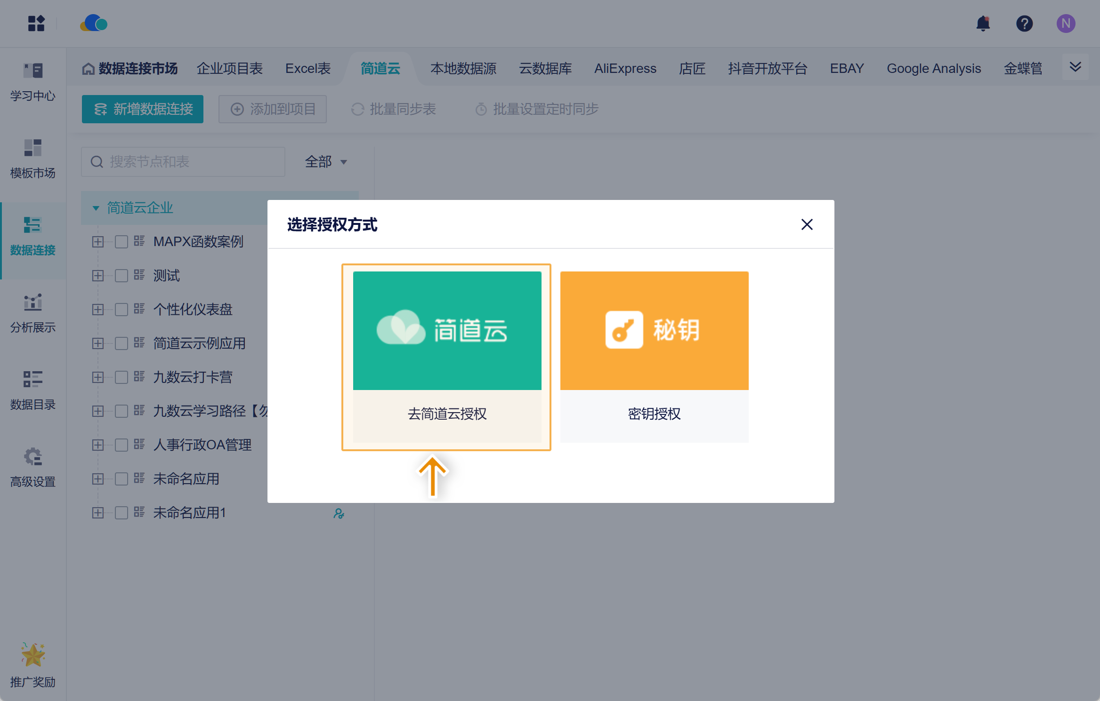The height and width of the screenshot is (701, 1100).
Task: Select the 未命名应用1 checkbox
Action: 121,513
